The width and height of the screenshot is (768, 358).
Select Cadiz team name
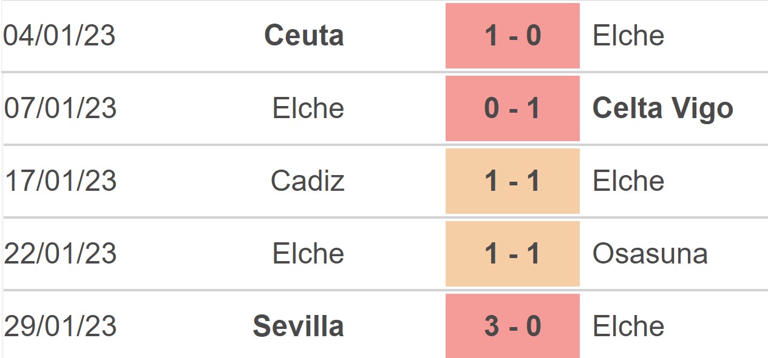pyautogui.click(x=308, y=181)
